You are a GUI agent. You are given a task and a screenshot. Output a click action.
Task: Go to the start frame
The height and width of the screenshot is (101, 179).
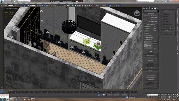159,95
